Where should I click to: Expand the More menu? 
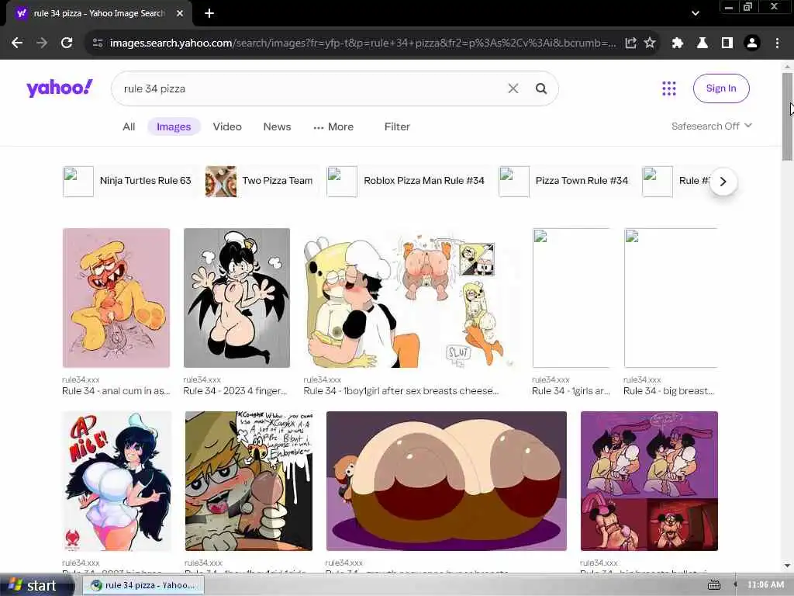pyautogui.click(x=333, y=126)
